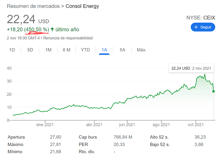Switch to the 5A five-year tab
This screenshot has width=224, height=157.
click(x=122, y=50)
